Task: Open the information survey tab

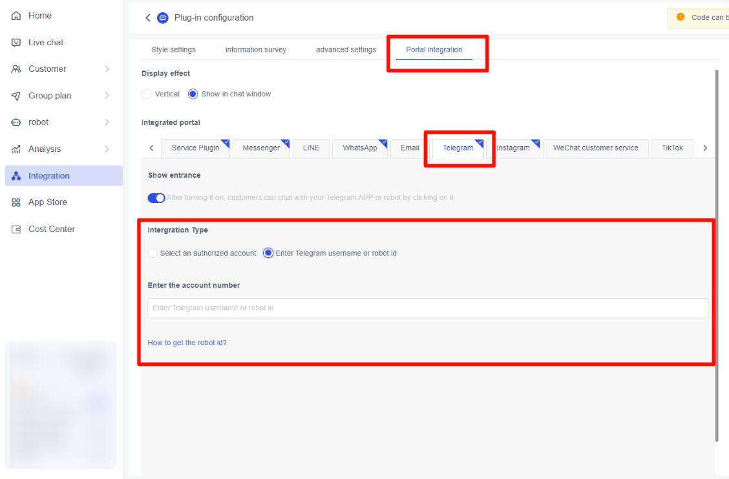Action: (256, 50)
